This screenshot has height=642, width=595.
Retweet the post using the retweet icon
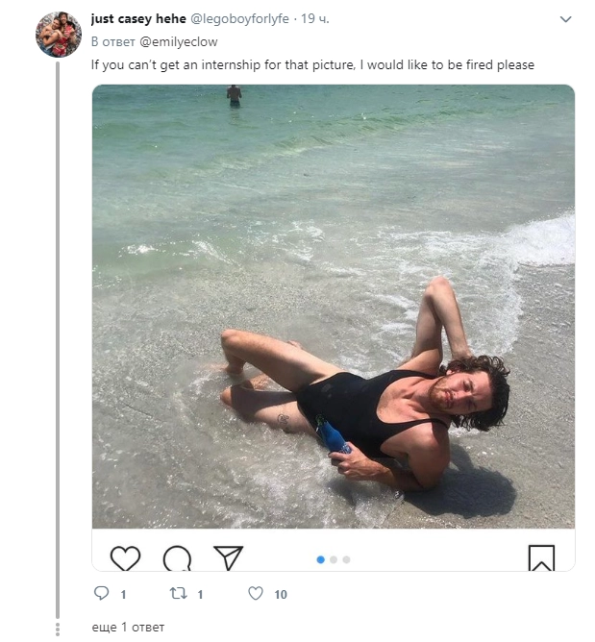coord(178,594)
